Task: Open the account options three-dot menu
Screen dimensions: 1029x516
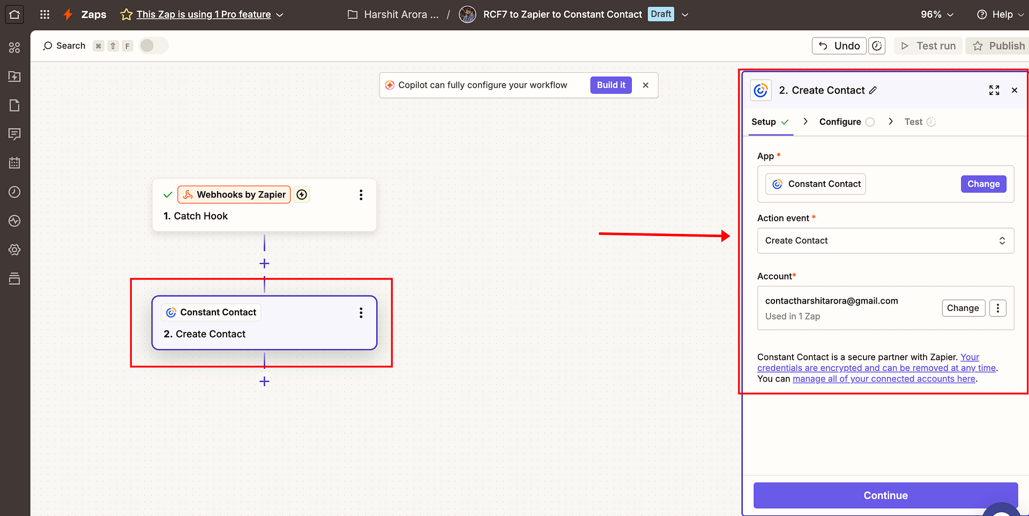Action: pos(998,308)
